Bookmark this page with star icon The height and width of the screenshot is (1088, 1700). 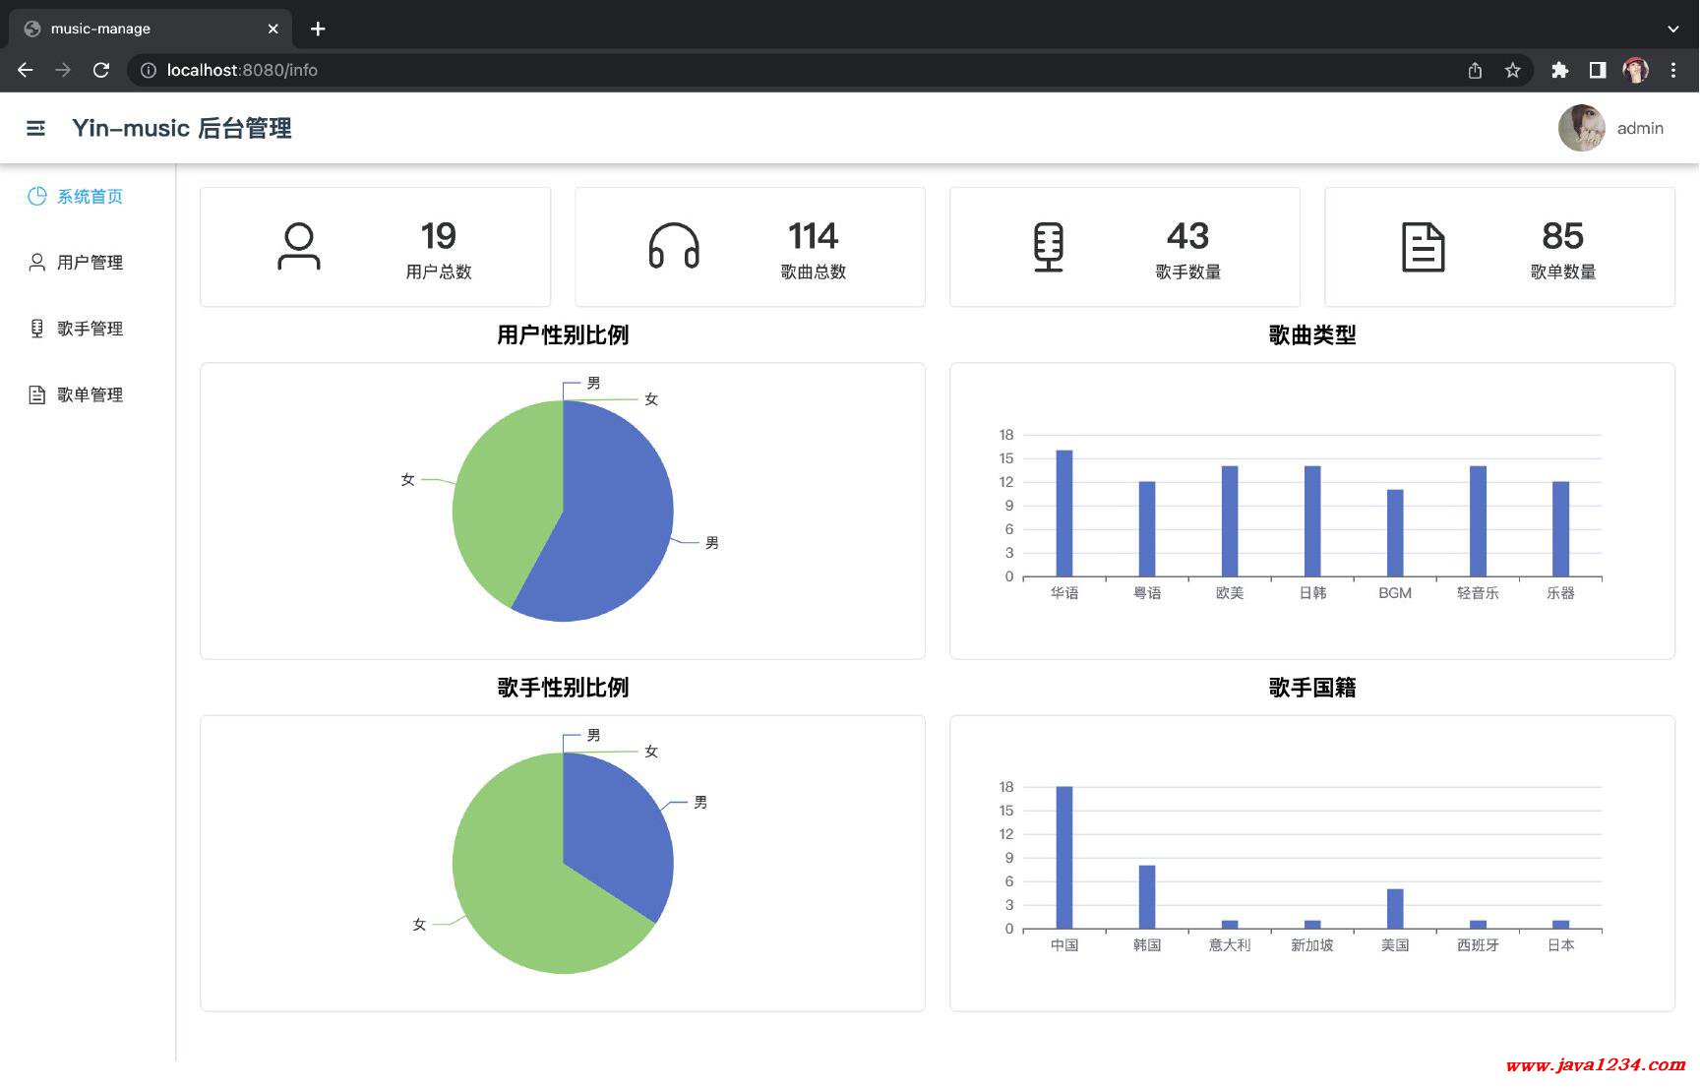click(1513, 70)
